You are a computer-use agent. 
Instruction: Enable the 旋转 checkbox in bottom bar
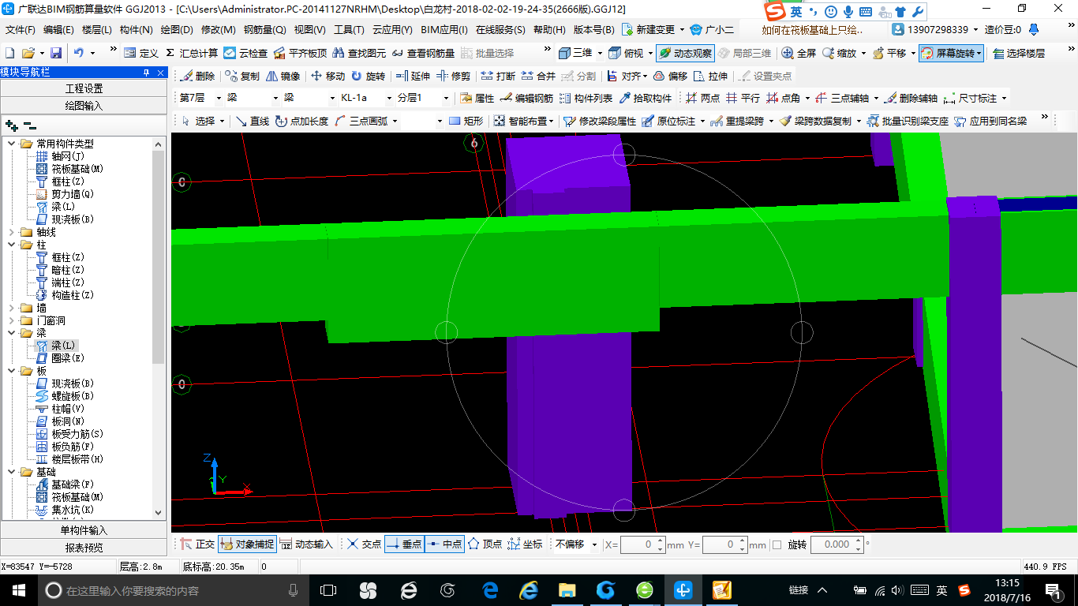[x=777, y=544]
